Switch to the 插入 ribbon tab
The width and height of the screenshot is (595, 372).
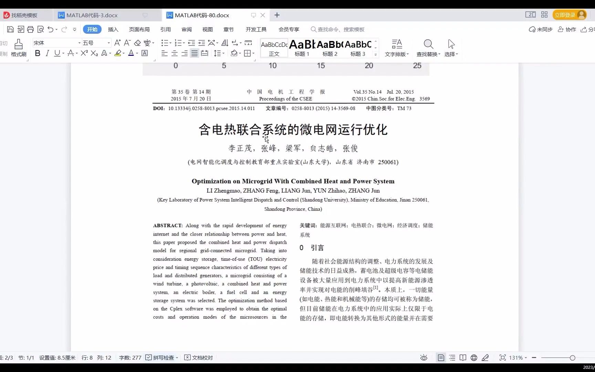click(x=113, y=29)
